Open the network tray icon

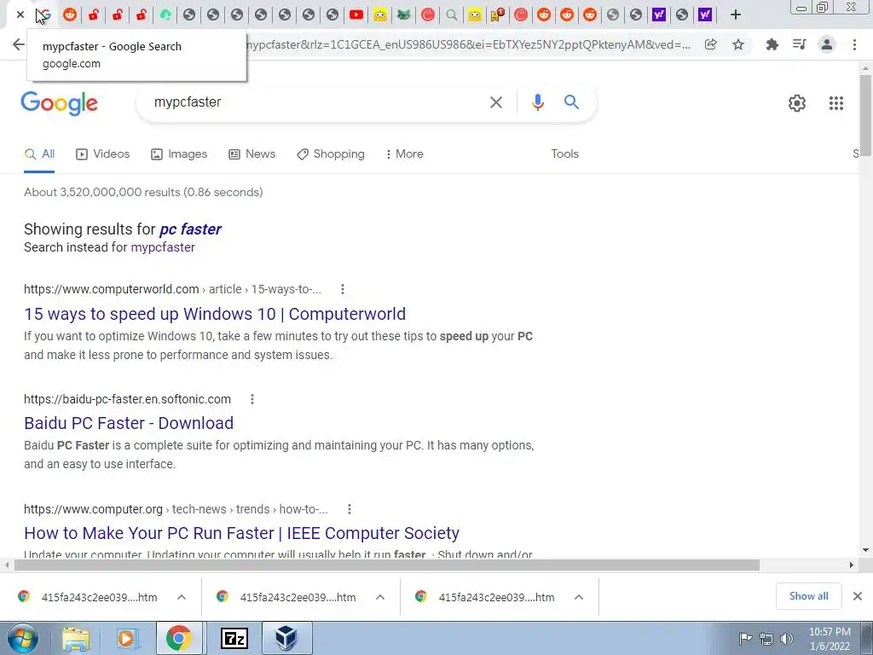click(x=766, y=638)
